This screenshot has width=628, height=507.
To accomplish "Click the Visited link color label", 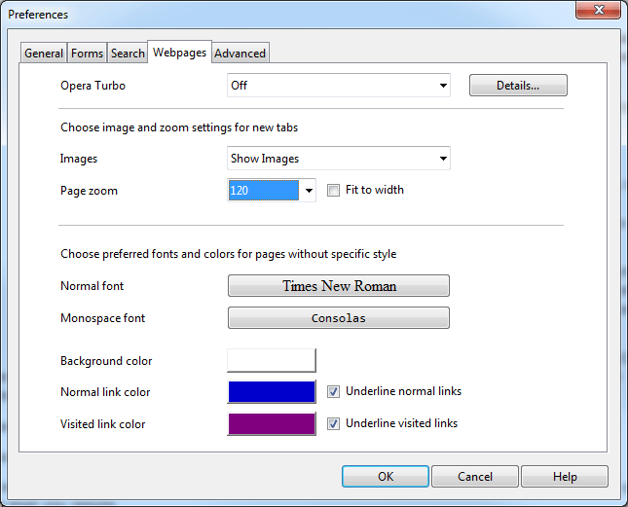I will (103, 423).
